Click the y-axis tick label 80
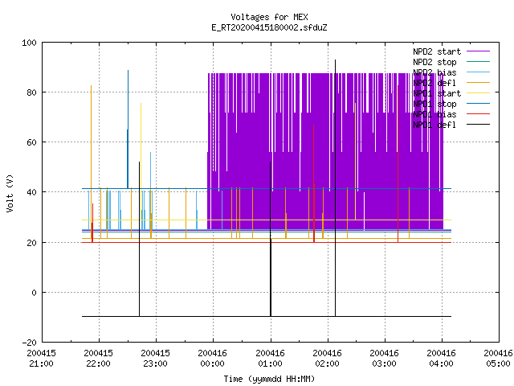This screenshot has width=514, height=386. click(31, 93)
